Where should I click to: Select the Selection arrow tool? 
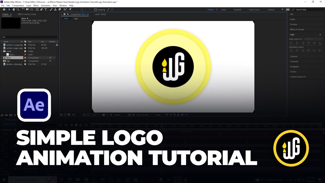[x=9, y=9]
